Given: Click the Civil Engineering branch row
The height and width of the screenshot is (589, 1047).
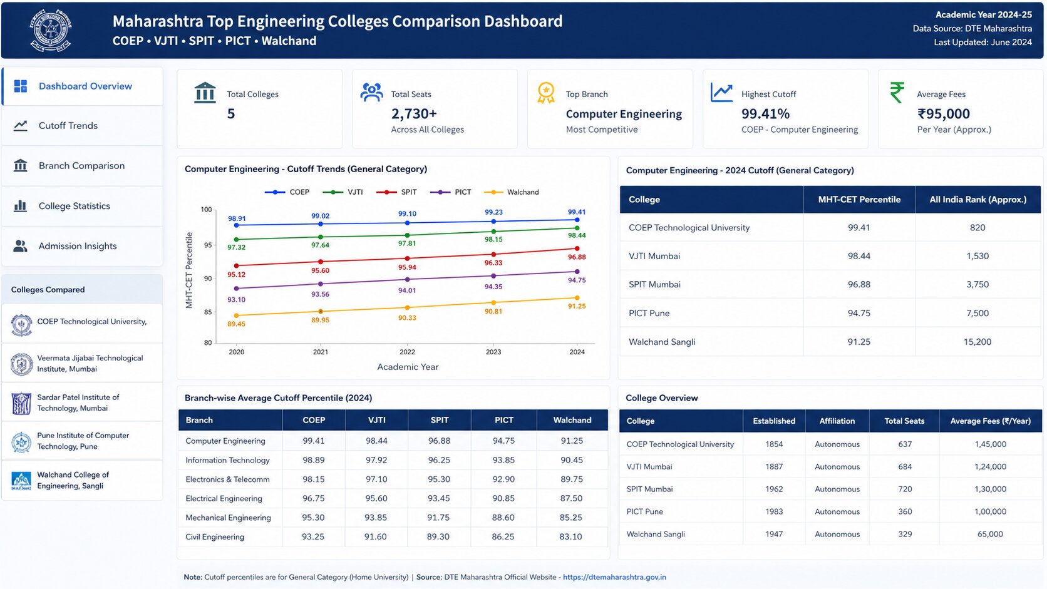Looking at the screenshot, I should click(393, 537).
